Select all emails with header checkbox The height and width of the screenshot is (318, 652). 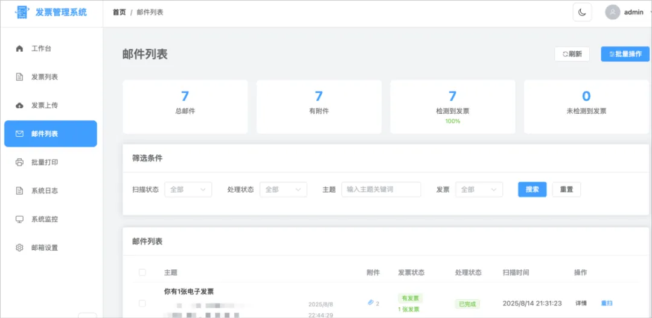click(142, 272)
